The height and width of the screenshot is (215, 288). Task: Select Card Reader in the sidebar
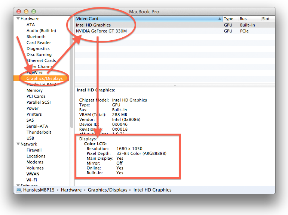tap(39, 43)
